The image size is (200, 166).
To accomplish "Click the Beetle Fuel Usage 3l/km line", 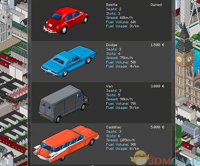I will pos(123,26).
